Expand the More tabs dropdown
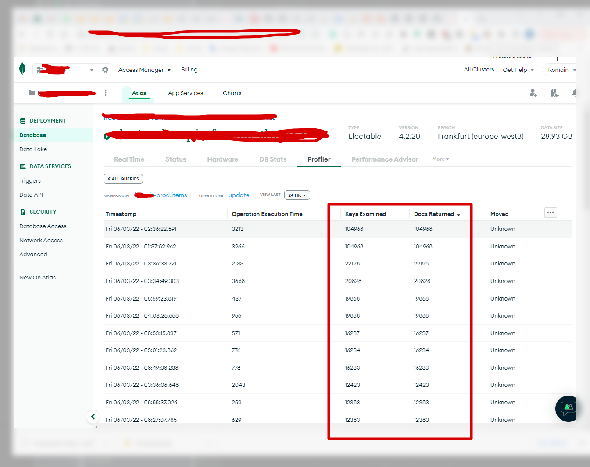Viewport: 590px width, 467px height. 440,159
